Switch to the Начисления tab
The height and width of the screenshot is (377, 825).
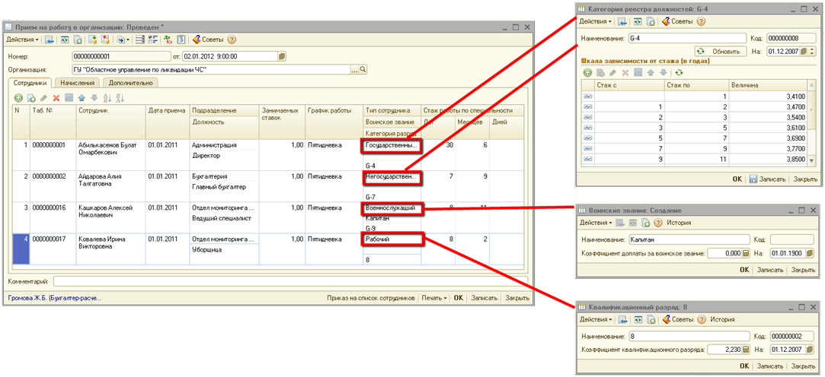[x=78, y=83]
